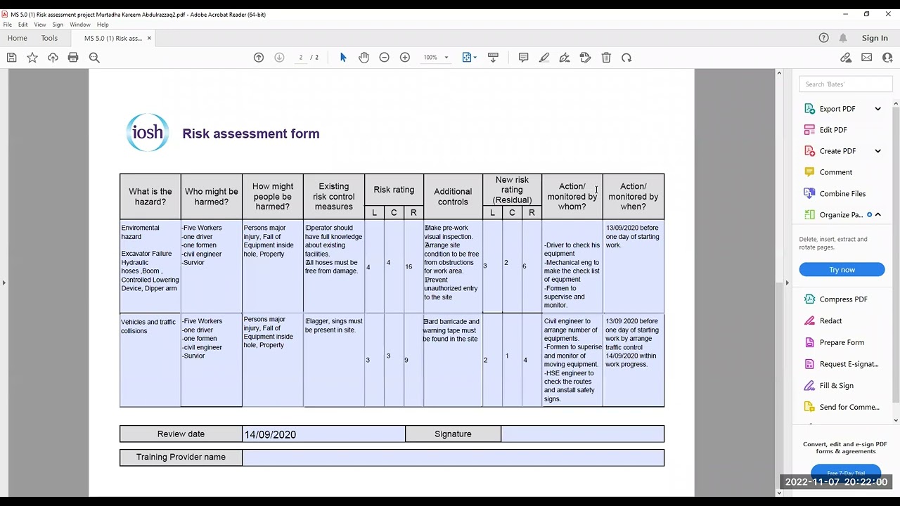Expand the Create PDF chevron
Viewport: 900px width, 506px height.
coord(877,151)
